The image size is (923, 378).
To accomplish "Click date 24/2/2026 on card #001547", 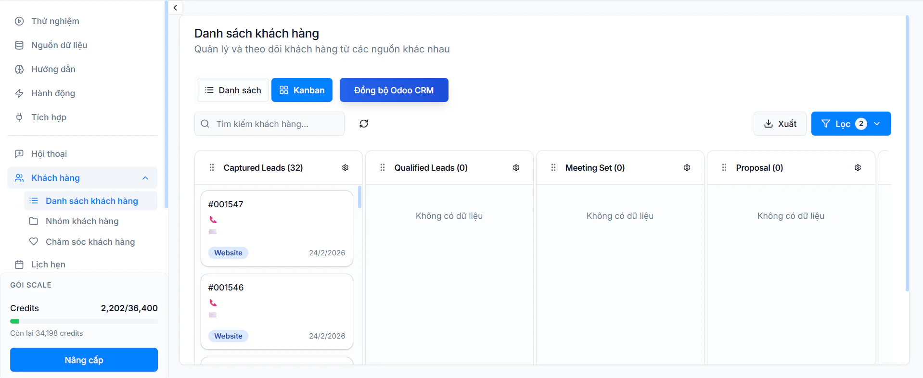I will click(327, 253).
